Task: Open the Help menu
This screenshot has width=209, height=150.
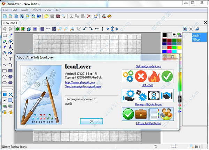Action: [58, 10]
